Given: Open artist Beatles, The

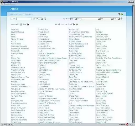Looking at the screenshot, I should pos(44,44).
